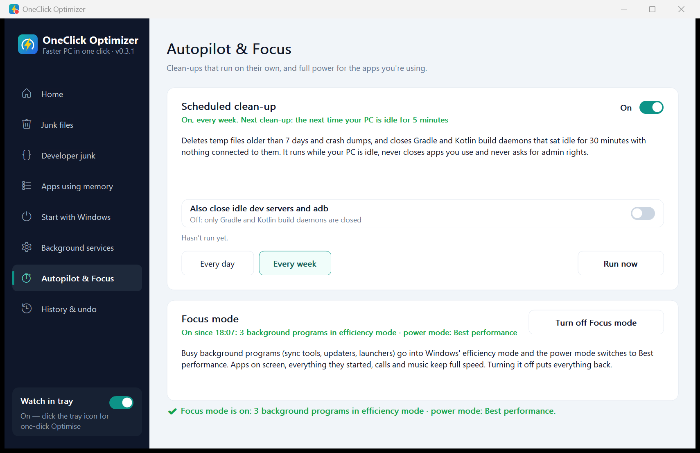The image size is (700, 453).
Task: Click the 'On, every week. Next clean-up' status line
Action: [315, 120]
